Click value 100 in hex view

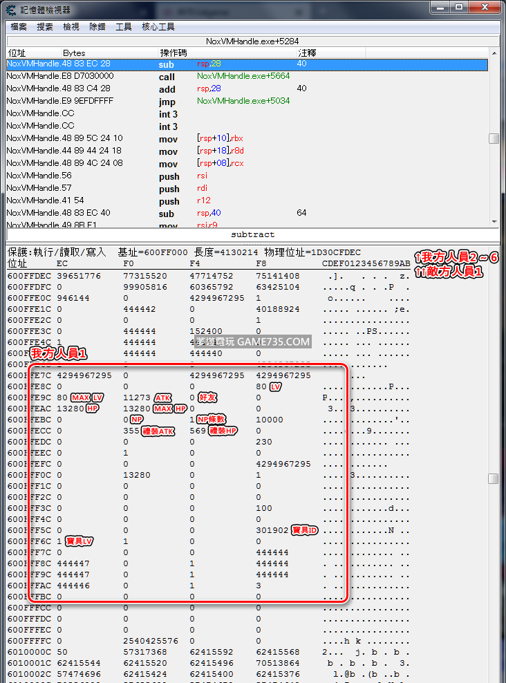(x=264, y=508)
